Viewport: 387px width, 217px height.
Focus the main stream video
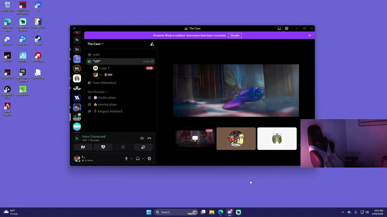pos(236,90)
